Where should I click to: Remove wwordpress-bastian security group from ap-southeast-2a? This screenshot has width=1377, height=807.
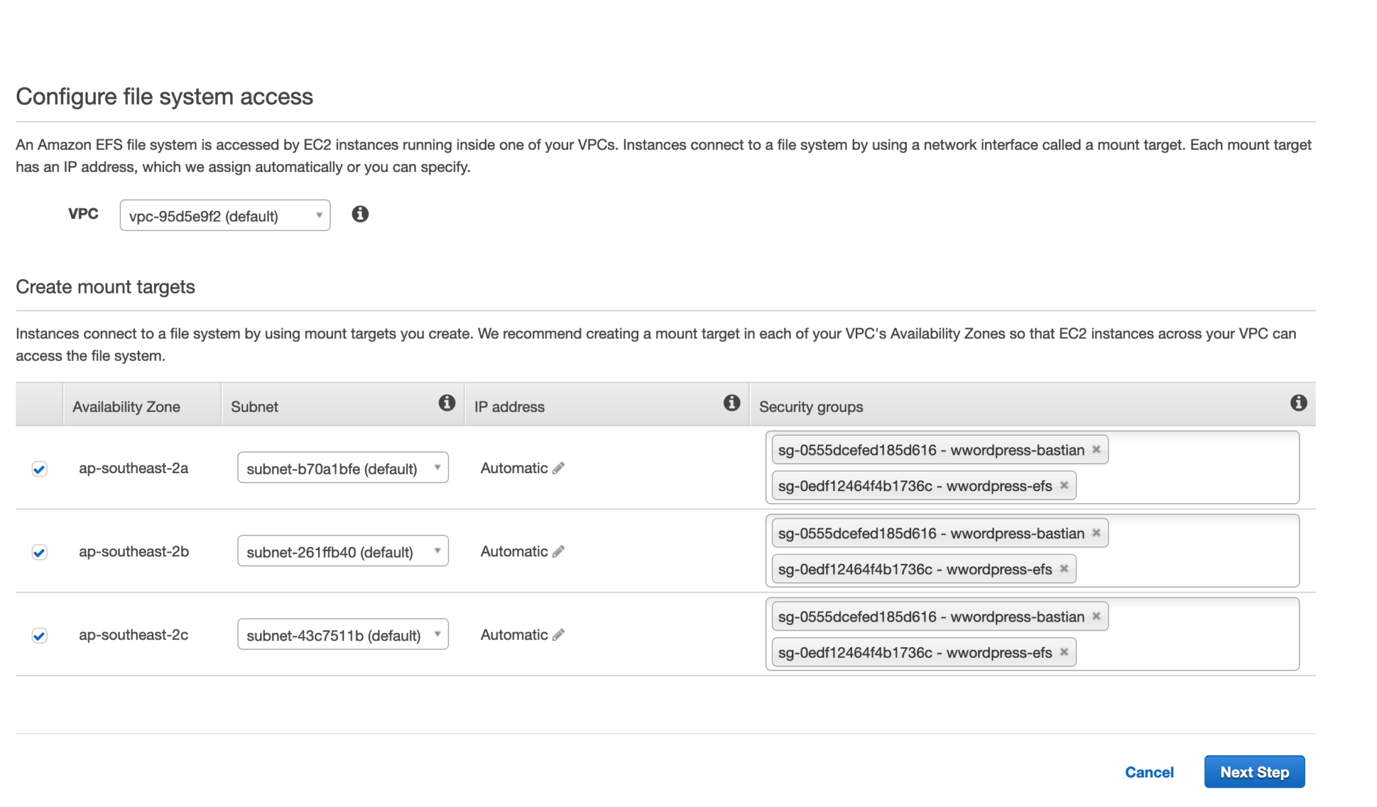[x=1097, y=450]
